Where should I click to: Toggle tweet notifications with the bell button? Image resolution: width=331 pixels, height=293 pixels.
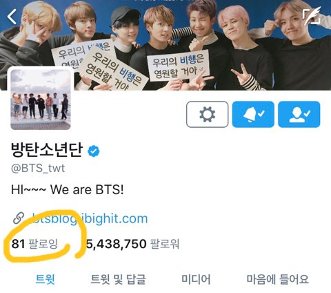click(x=253, y=114)
